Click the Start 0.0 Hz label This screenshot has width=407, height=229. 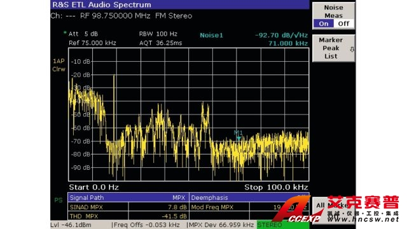point(93,187)
